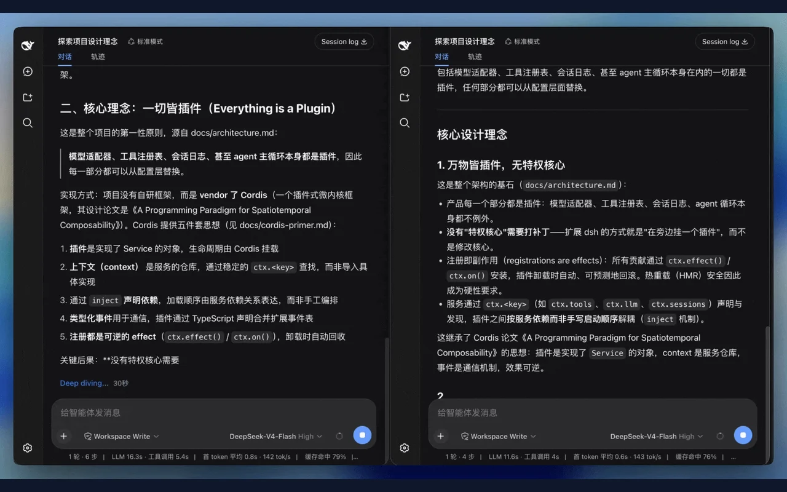
Task: Open settings gear in right window
Action: [x=405, y=448]
